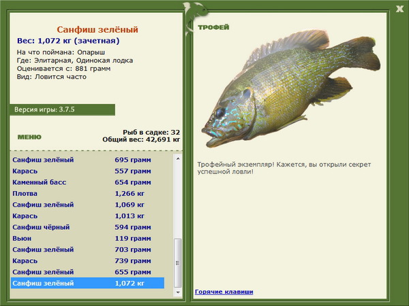Select Санфиш зелёный 695 грамм row
The image size is (409, 306).
point(88,160)
